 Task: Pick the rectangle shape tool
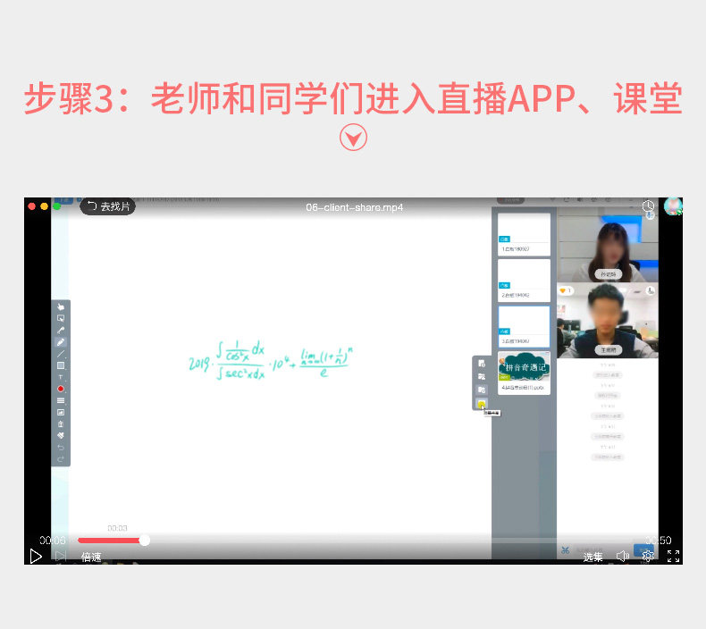coord(61,365)
